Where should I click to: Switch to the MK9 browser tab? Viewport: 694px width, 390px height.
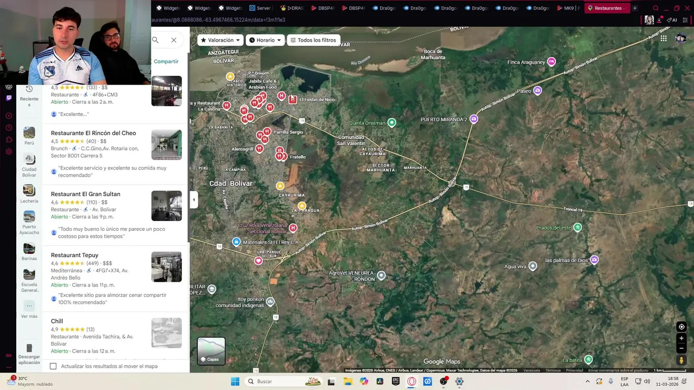568,8
